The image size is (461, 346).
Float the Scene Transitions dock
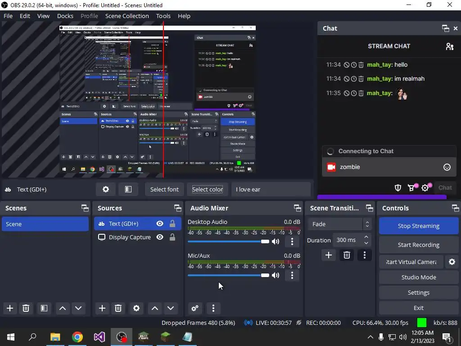pyautogui.click(x=369, y=208)
